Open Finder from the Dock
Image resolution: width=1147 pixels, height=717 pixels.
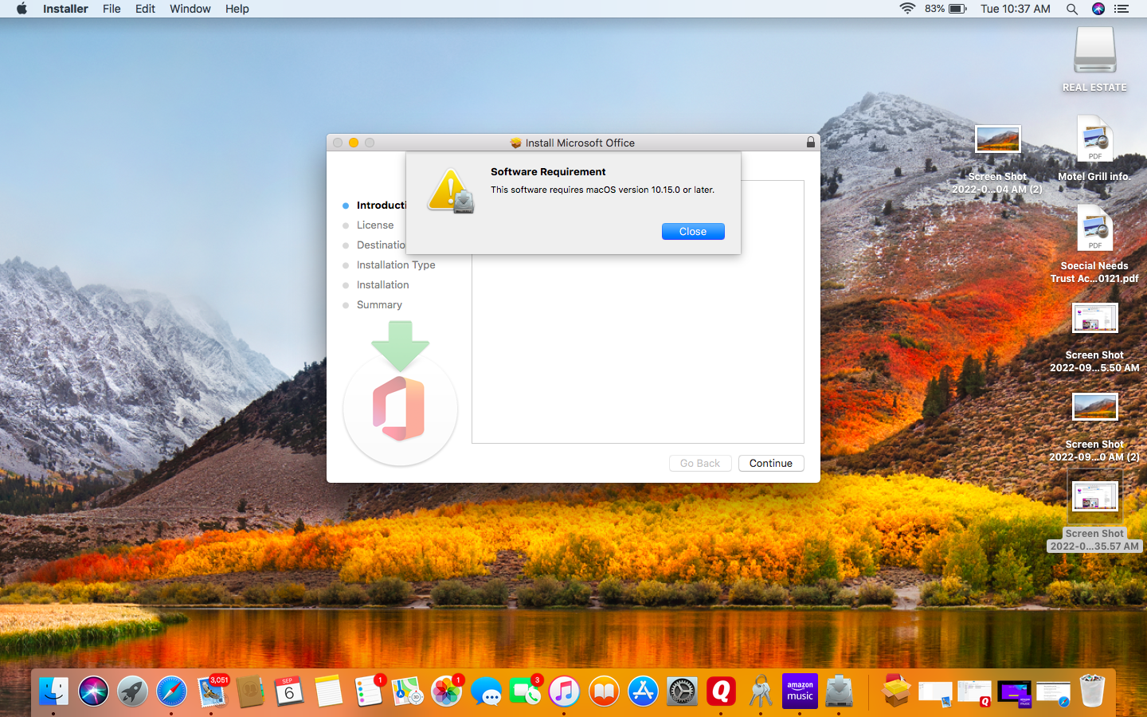54,691
